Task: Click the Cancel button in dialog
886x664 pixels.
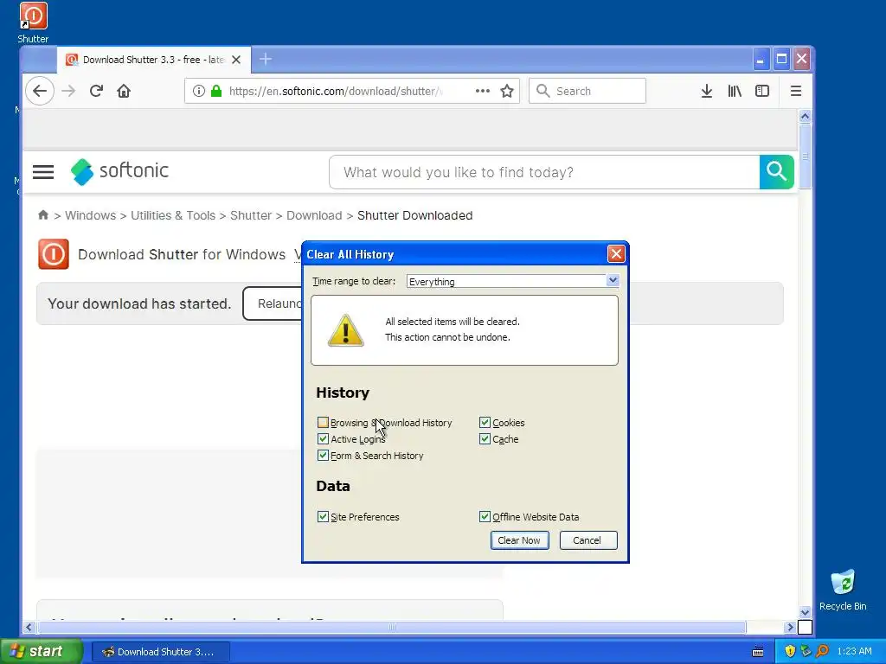Action: click(x=587, y=540)
